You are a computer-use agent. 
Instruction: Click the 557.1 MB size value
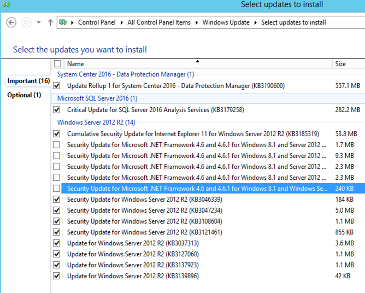coord(348,86)
